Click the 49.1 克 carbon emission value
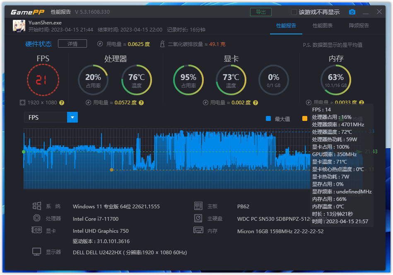Viewport: 393px width, 275px height. pyautogui.click(x=217, y=44)
